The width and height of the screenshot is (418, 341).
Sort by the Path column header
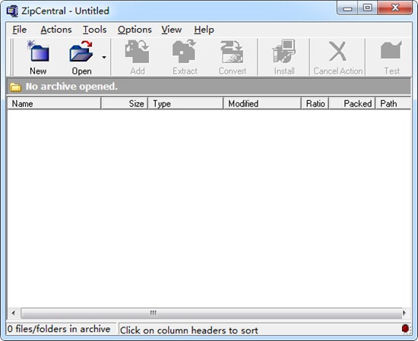pos(393,103)
